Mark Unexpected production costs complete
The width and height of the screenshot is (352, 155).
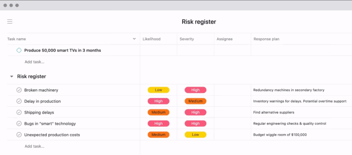point(19,135)
